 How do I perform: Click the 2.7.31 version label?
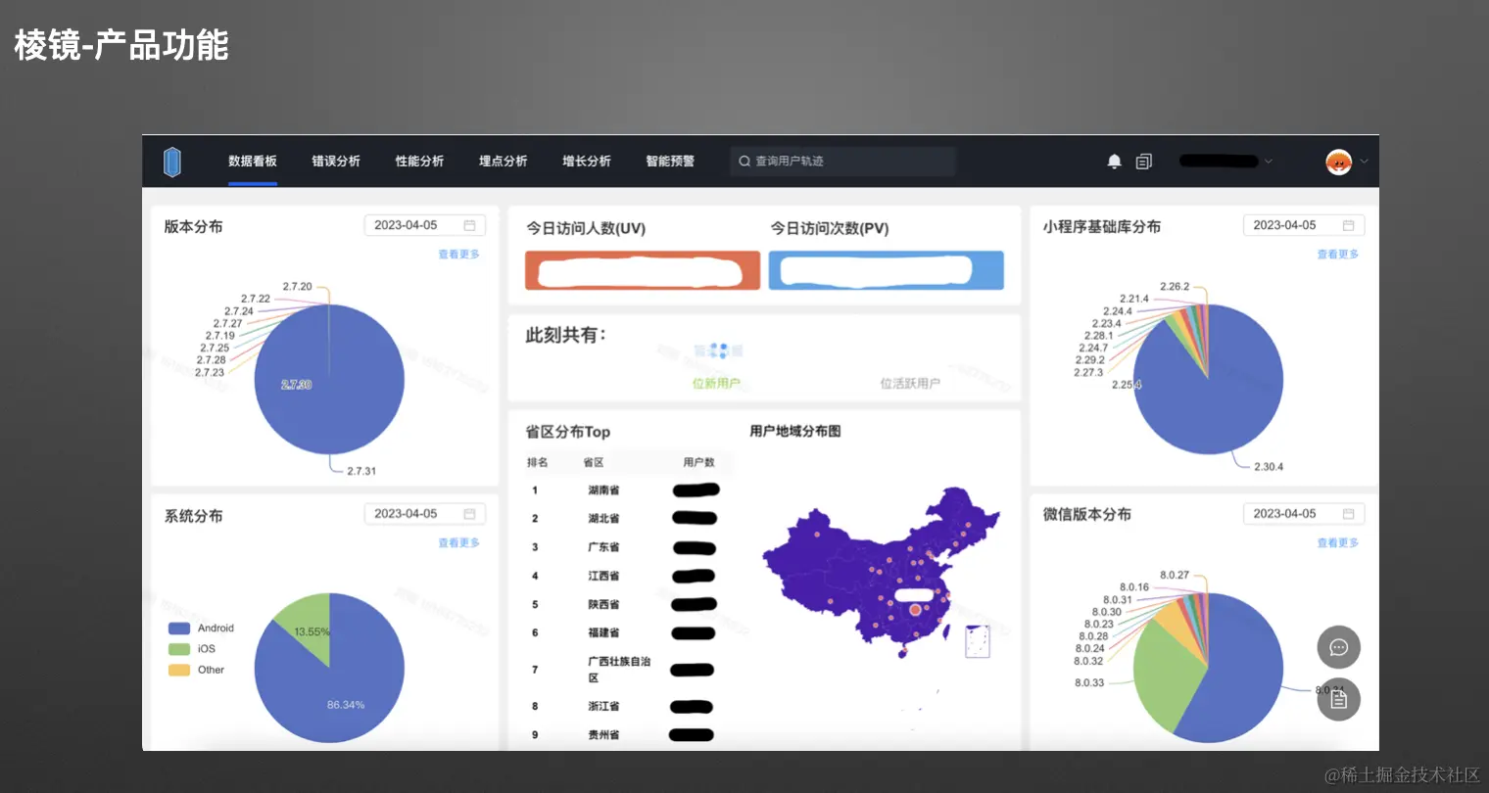[361, 471]
